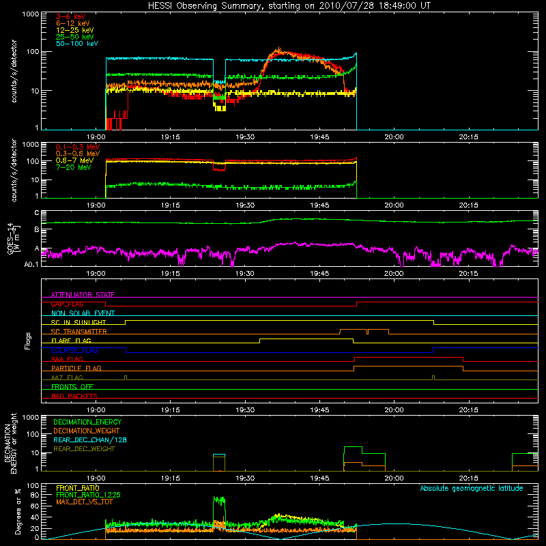Click the 19:15 tick under GOES plot

pyautogui.click(x=170, y=274)
